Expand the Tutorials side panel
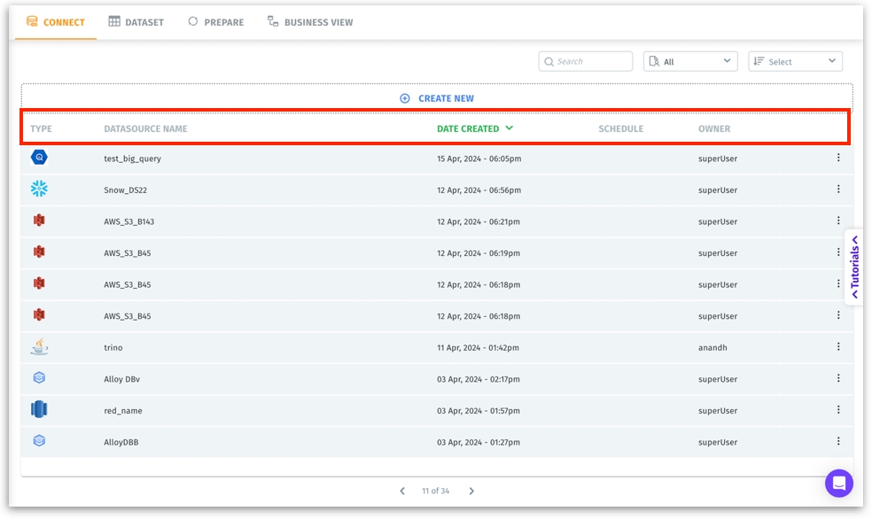This screenshot has width=872, height=519. (855, 267)
